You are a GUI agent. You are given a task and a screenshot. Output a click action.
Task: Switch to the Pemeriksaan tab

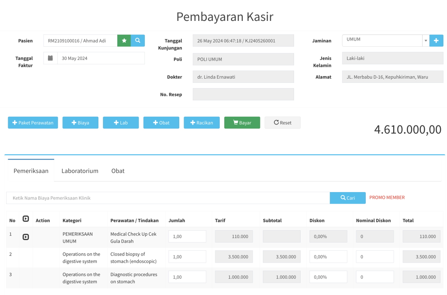[x=31, y=171]
